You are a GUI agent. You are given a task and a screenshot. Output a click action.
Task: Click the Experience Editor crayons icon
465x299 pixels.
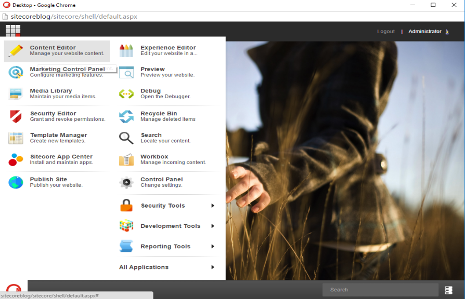[x=126, y=51]
